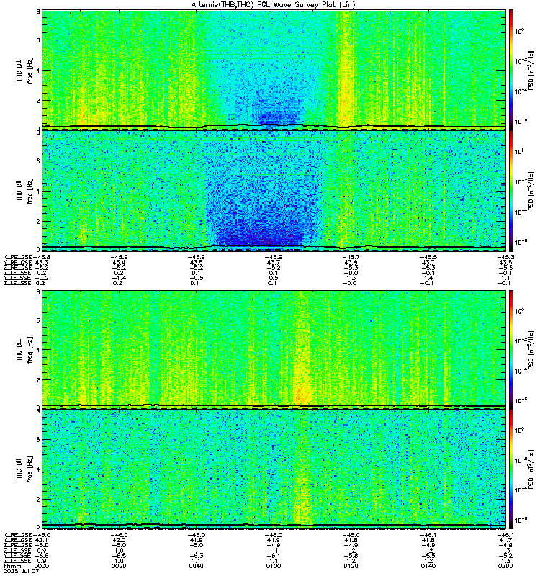540x576 pixels.
Task: Click the plot title 'Artemis(THB,THC) FGL Wave Survey Plot (Lin)'
Action: pos(274,5)
